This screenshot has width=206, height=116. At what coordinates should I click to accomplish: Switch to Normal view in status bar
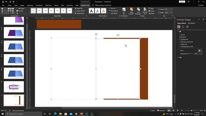point(169,111)
